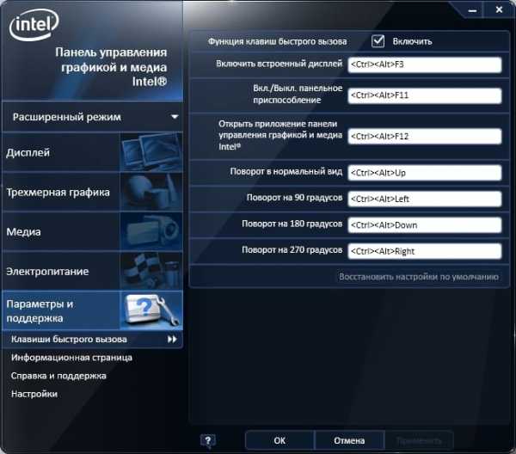Select the Настройки submenu item

34,394
